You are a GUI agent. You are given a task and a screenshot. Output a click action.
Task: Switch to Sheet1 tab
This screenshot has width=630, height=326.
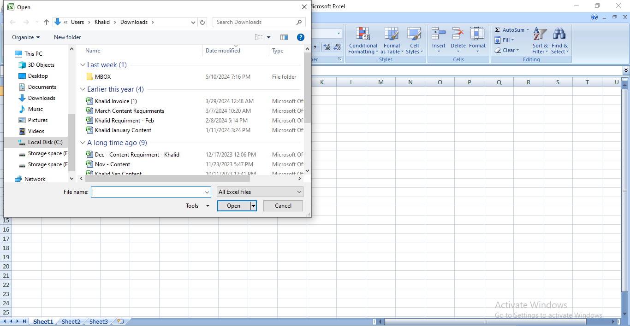[x=43, y=321]
